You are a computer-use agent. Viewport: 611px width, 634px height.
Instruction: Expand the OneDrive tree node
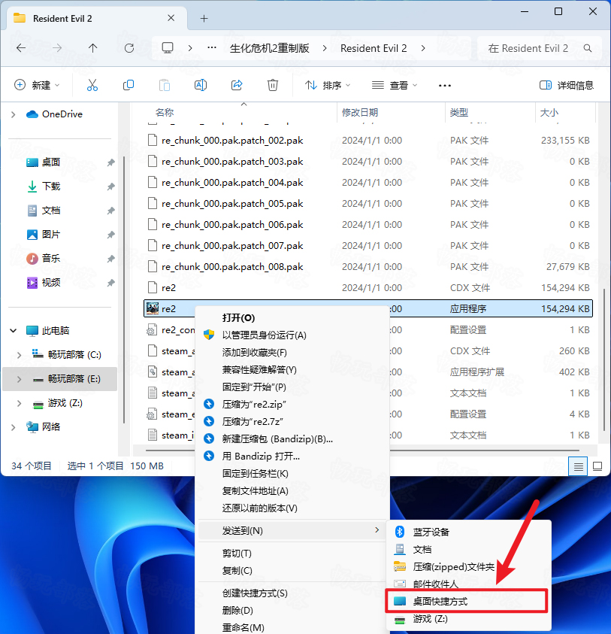[x=13, y=114]
